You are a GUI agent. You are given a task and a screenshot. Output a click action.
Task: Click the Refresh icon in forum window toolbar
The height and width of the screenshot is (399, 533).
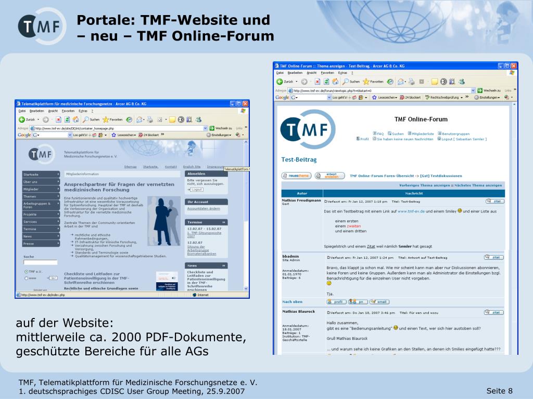(x=326, y=82)
